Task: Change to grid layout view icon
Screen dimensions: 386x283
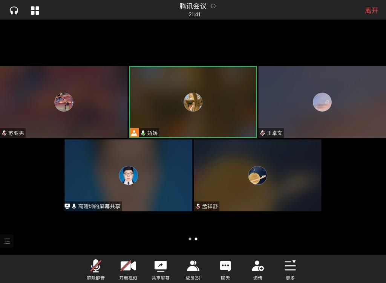Action: [x=35, y=11]
